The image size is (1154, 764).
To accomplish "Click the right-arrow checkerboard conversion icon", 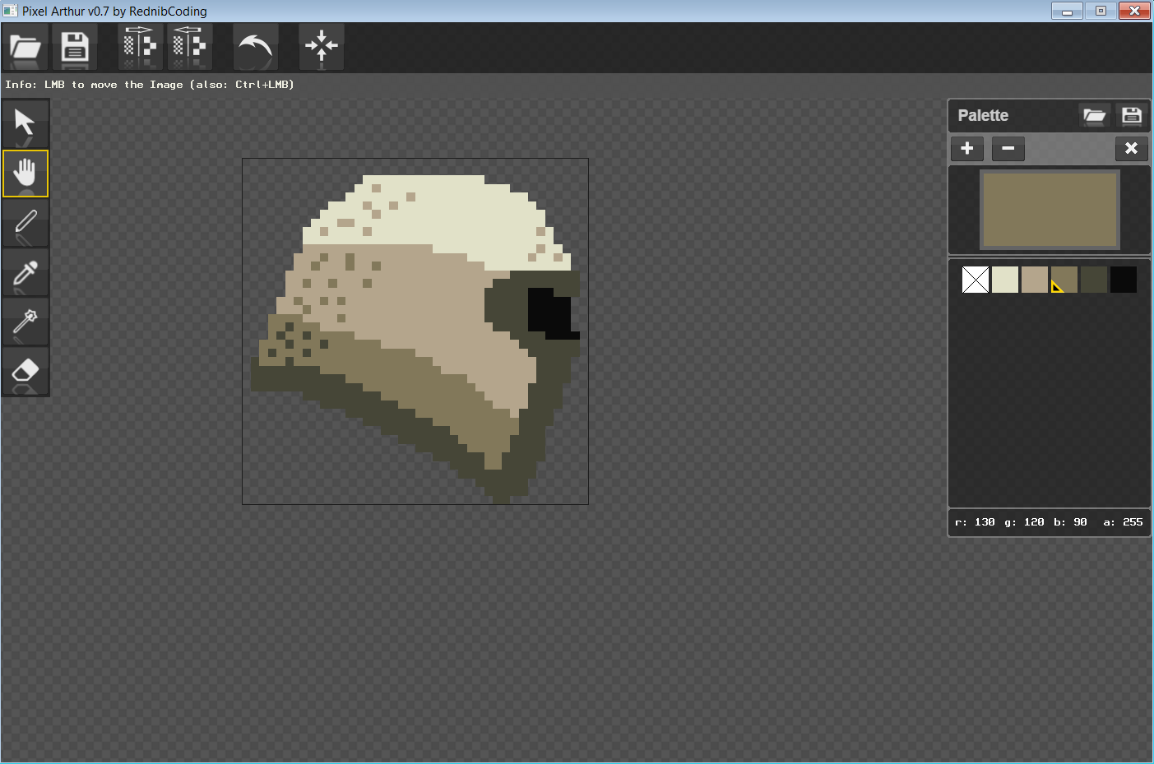I will tap(140, 46).
